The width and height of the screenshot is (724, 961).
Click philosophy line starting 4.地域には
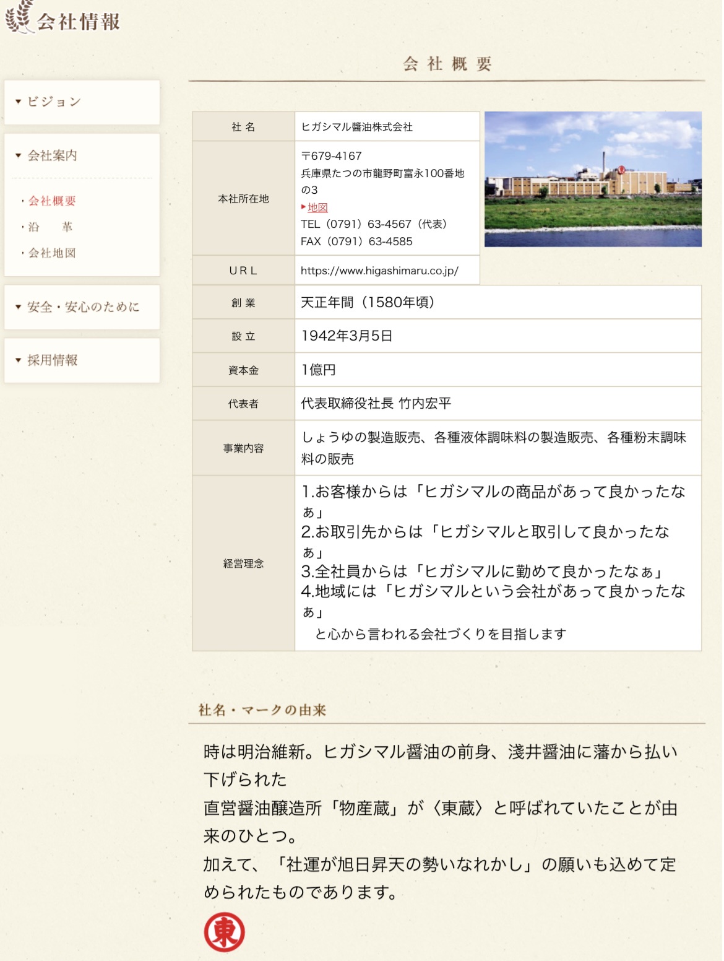[x=494, y=601]
